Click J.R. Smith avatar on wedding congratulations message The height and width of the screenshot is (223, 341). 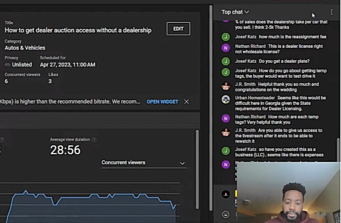point(226,86)
